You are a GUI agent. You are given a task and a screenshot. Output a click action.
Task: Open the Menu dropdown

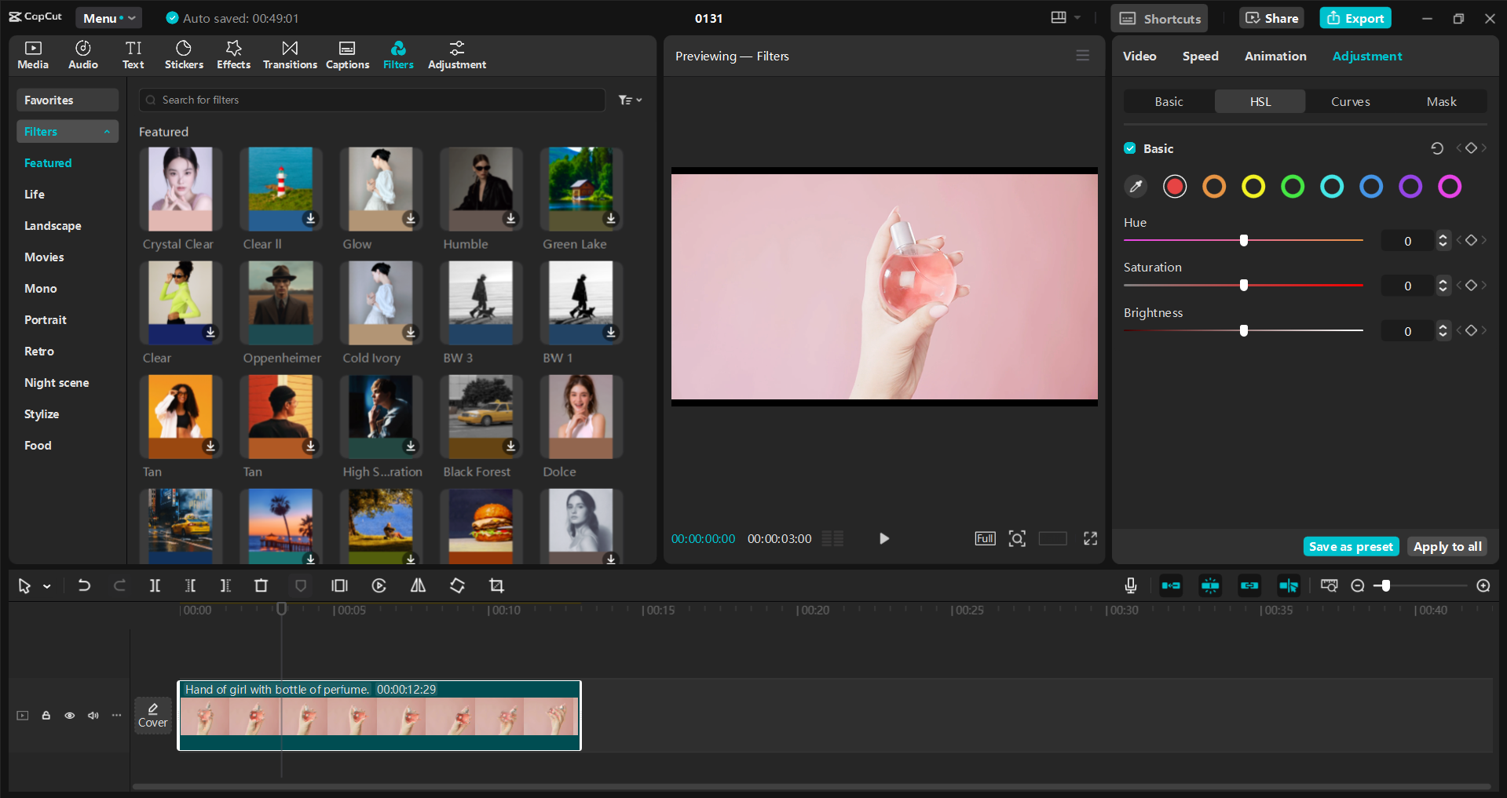[109, 18]
